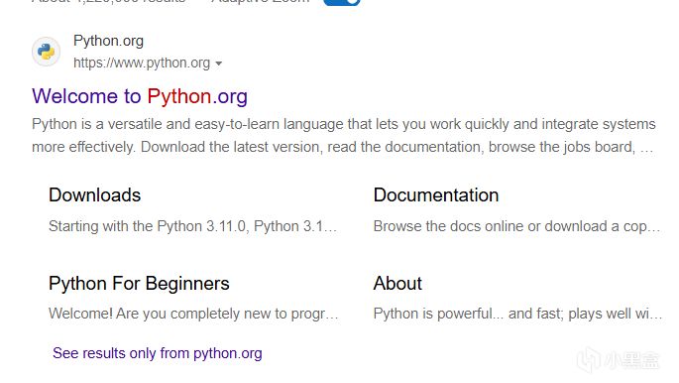The width and height of the screenshot is (679, 383).
Task: Click the hexagon watermark logo icon
Action: coord(590,359)
